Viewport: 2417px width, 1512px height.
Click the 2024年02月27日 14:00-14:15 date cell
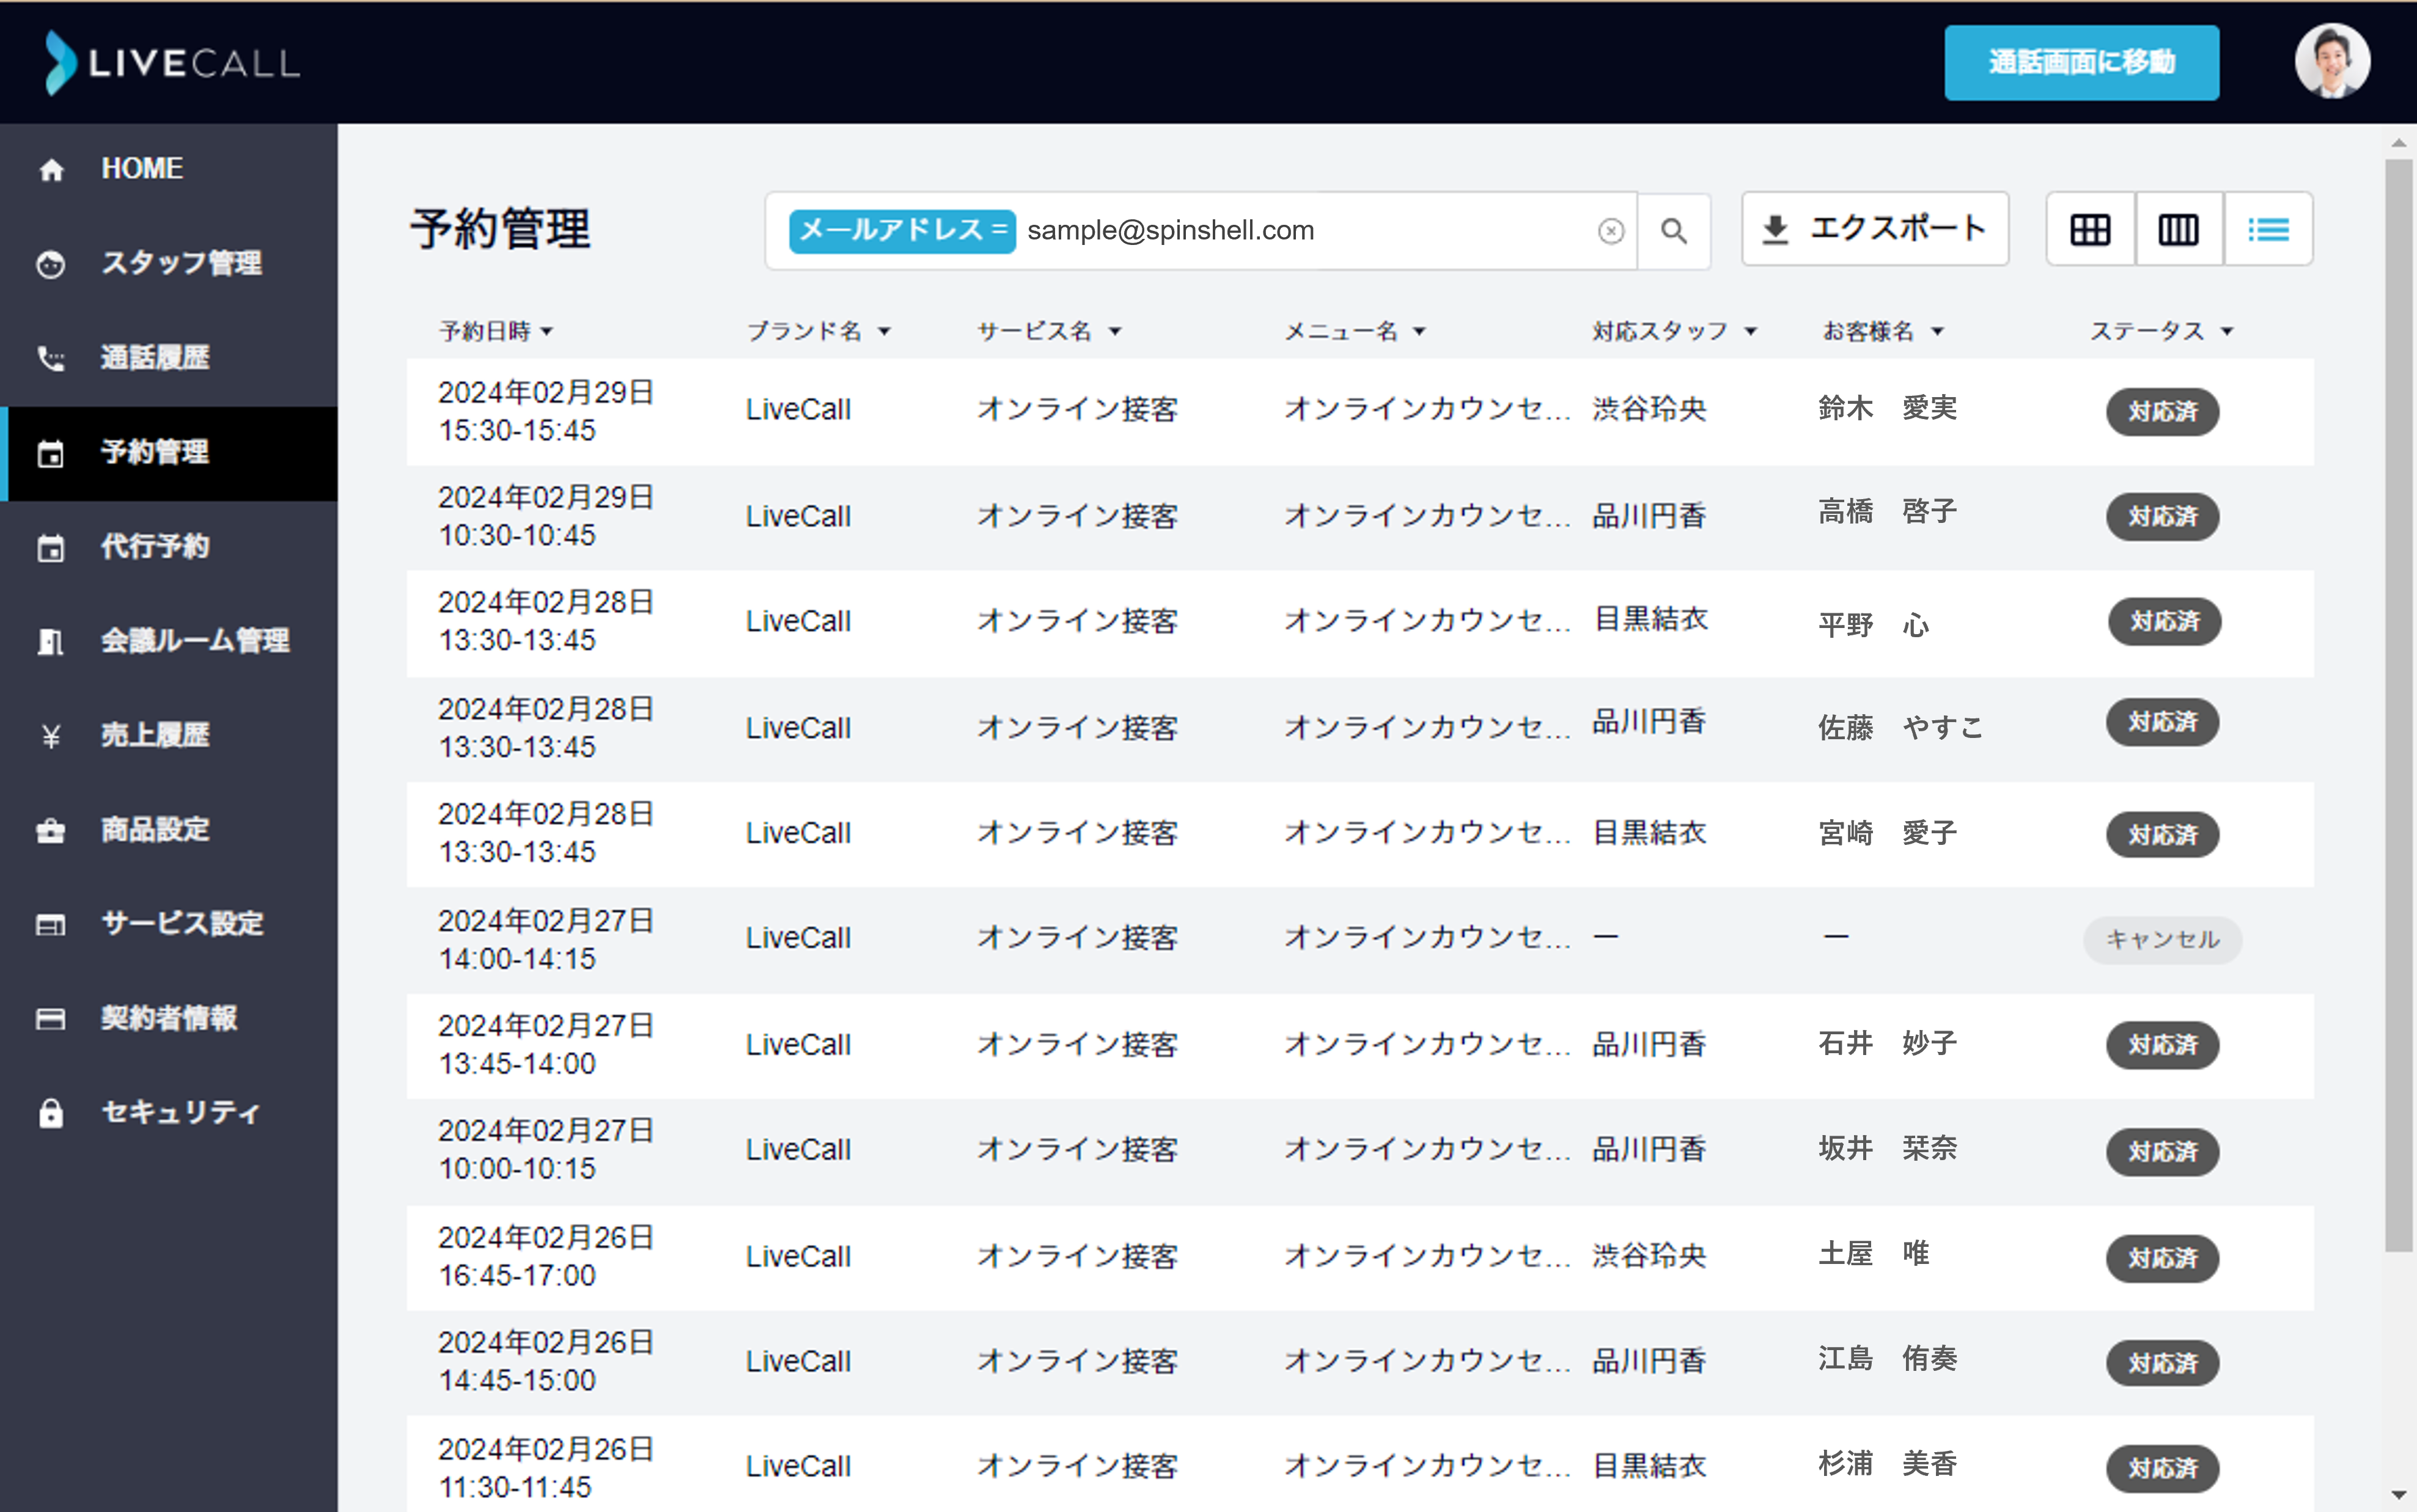(x=546, y=940)
